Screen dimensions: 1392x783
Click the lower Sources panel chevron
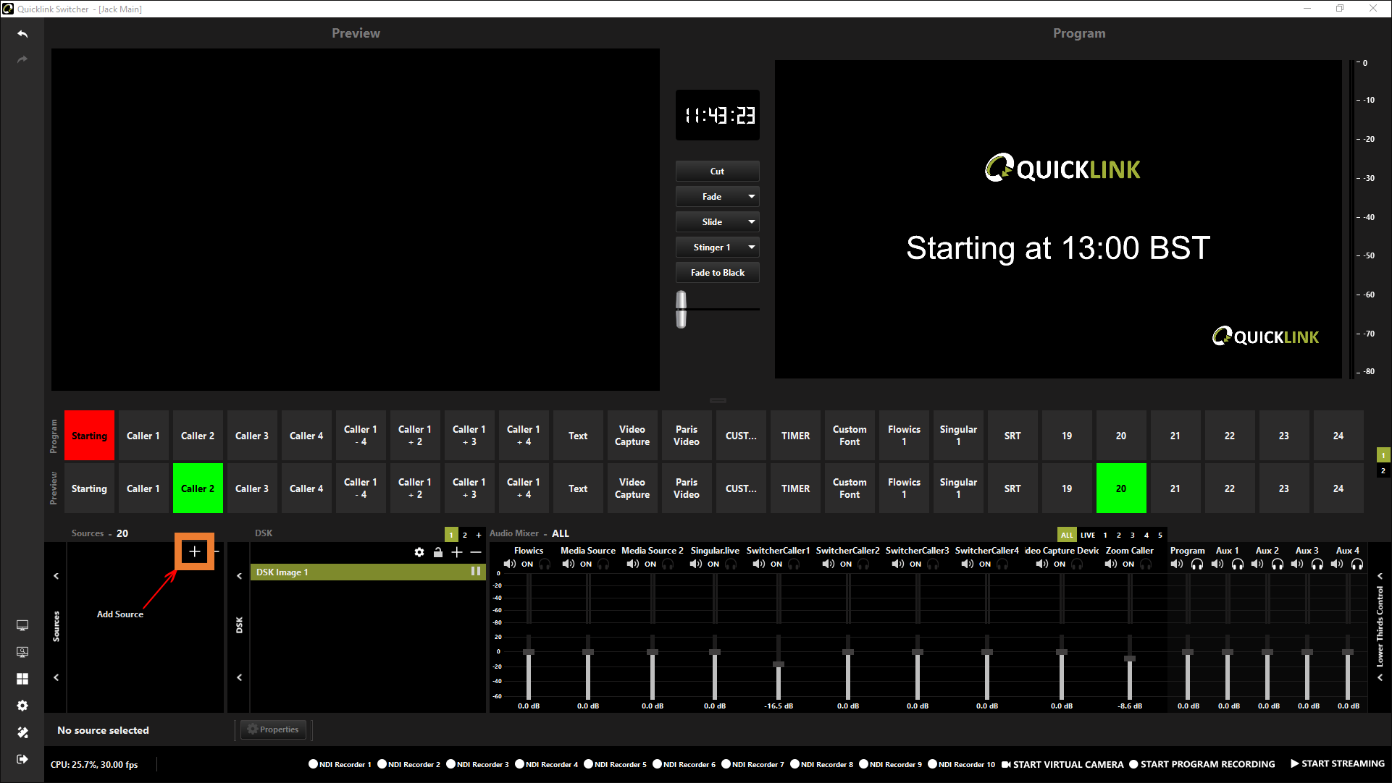56,677
